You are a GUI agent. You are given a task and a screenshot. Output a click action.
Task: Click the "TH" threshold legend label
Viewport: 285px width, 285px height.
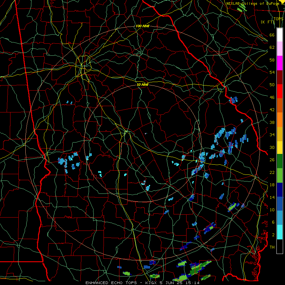click(x=272, y=247)
